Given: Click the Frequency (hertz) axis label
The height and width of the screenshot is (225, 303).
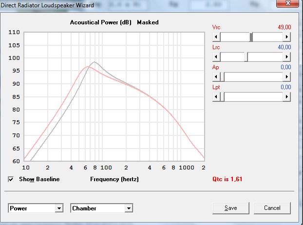Looking at the screenshot, I should tap(114, 179).
